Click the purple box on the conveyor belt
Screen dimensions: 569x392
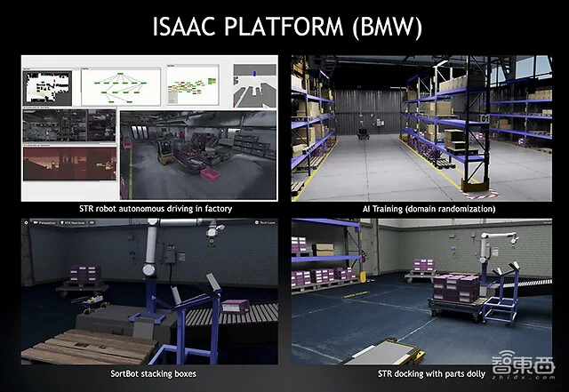click(x=236, y=305)
